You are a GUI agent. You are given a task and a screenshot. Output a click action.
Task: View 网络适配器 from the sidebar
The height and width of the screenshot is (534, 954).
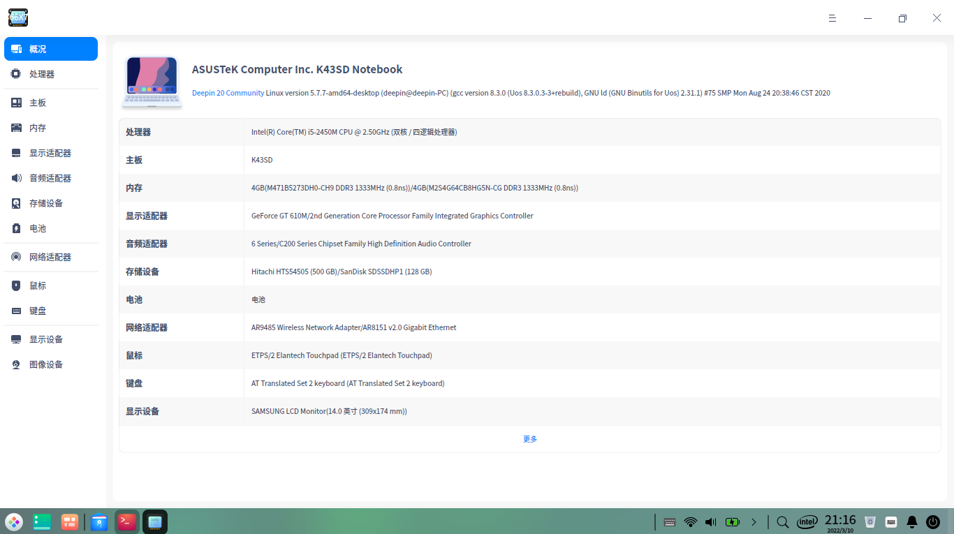pyautogui.click(x=51, y=257)
